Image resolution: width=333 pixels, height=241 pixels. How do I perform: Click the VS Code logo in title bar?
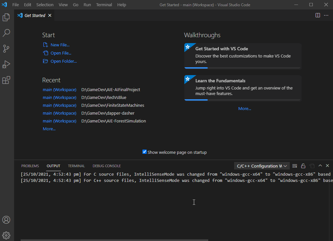pyautogui.click(x=5, y=5)
